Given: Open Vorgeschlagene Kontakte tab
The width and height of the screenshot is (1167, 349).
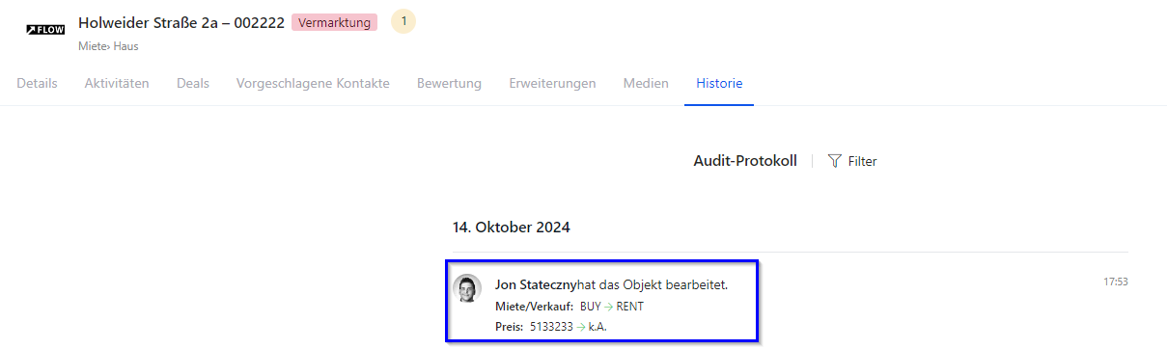Looking at the screenshot, I should point(313,84).
